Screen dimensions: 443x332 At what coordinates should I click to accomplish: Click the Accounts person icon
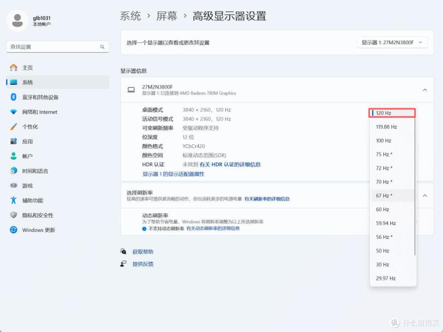(x=13, y=156)
